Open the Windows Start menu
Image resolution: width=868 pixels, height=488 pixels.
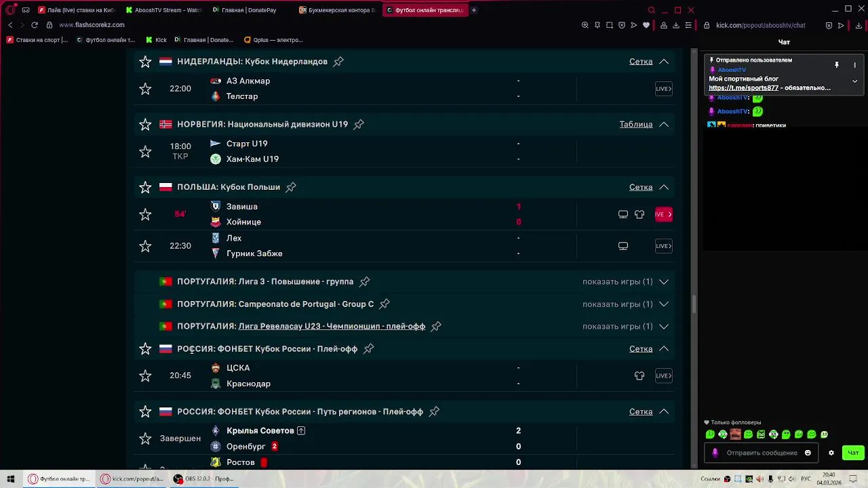click(x=11, y=479)
